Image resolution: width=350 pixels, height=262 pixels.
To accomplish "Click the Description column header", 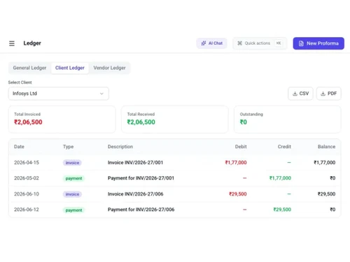I will [x=120, y=147].
